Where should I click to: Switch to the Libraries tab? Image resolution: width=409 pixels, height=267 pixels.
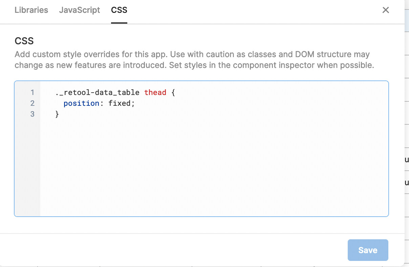[31, 10]
